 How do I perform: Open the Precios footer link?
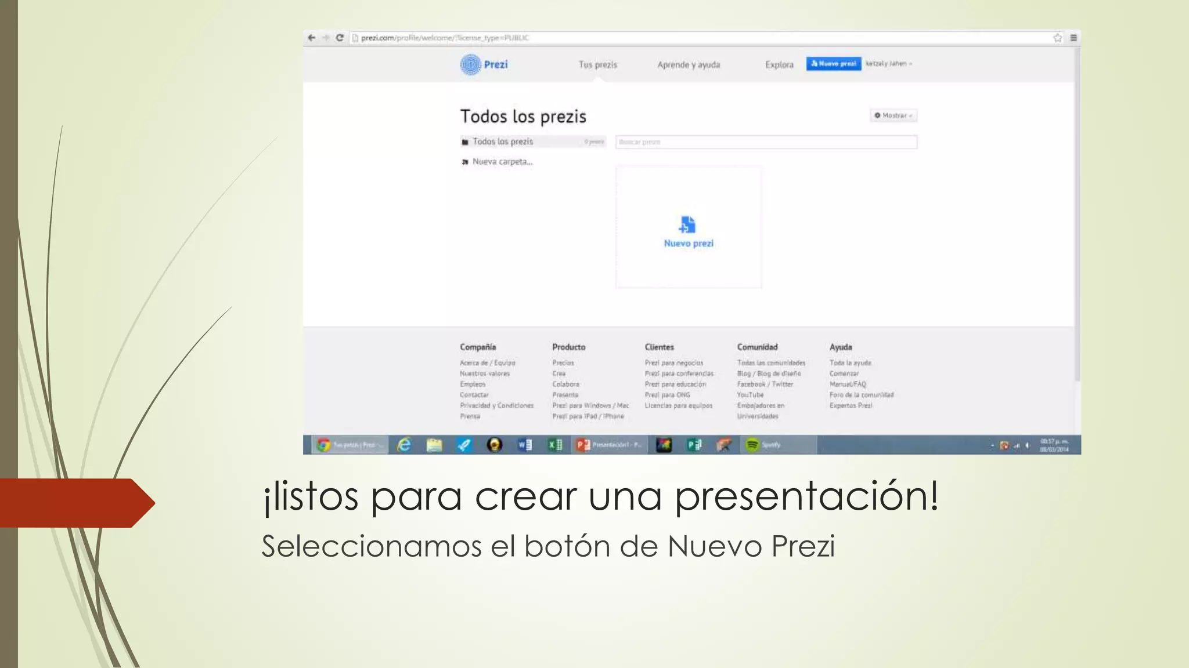click(563, 363)
